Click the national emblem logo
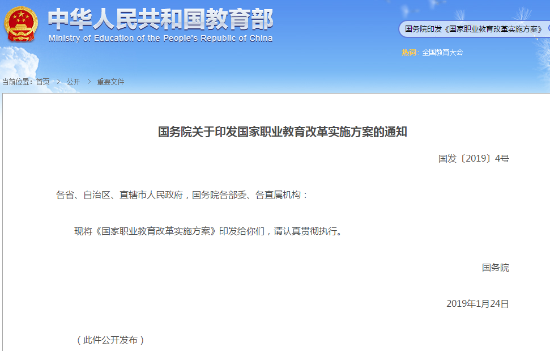The image size is (550, 351). [x=21, y=24]
